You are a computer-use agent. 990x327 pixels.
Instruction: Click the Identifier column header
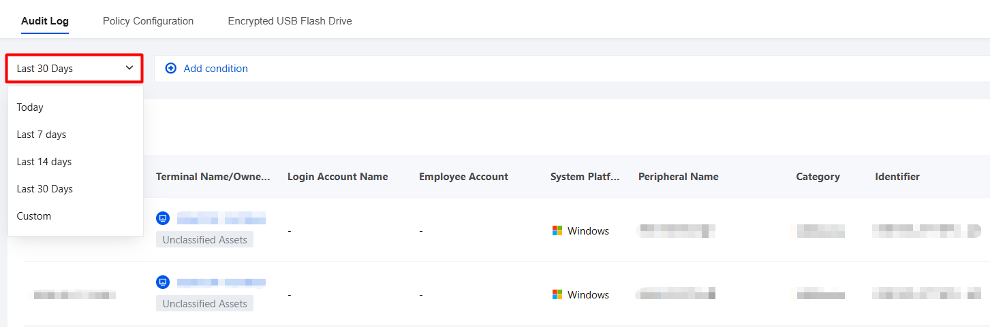tap(897, 177)
